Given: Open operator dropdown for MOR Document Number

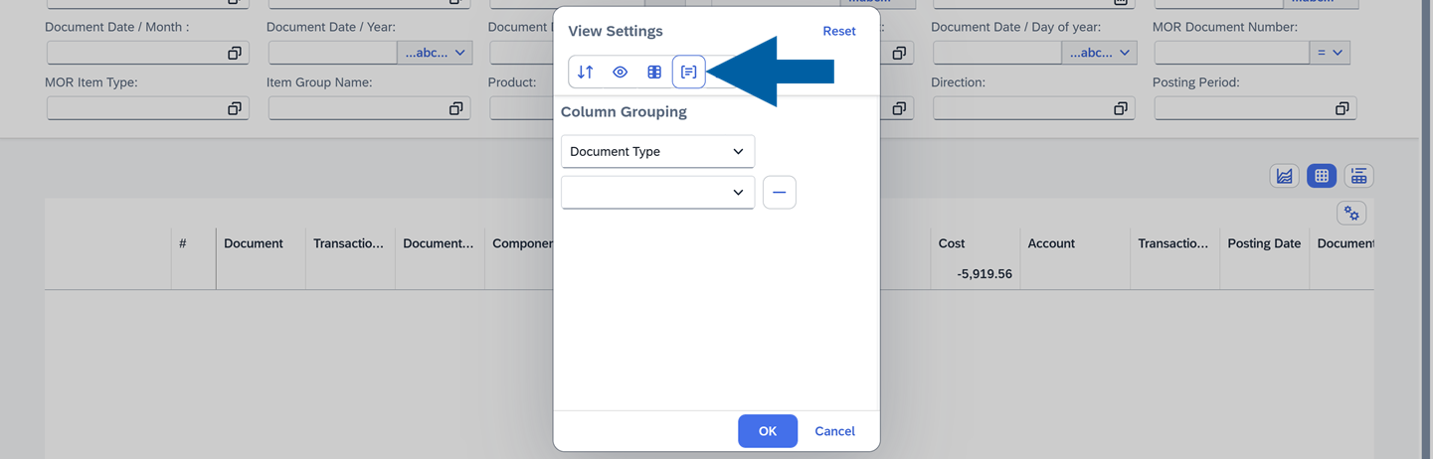Looking at the screenshot, I should (x=1330, y=53).
